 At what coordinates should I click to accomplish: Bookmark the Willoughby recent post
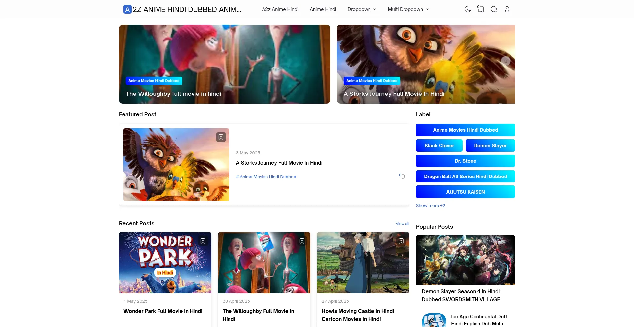pyautogui.click(x=302, y=241)
